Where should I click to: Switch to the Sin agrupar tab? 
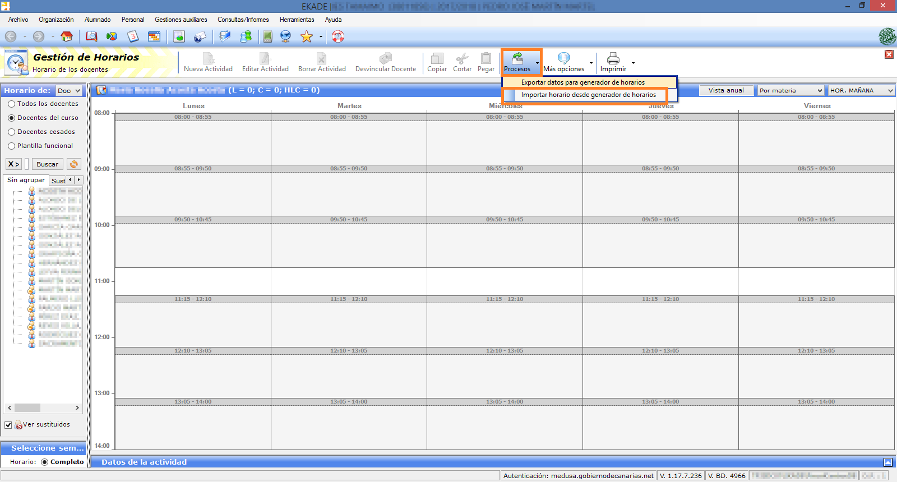(x=26, y=180)
